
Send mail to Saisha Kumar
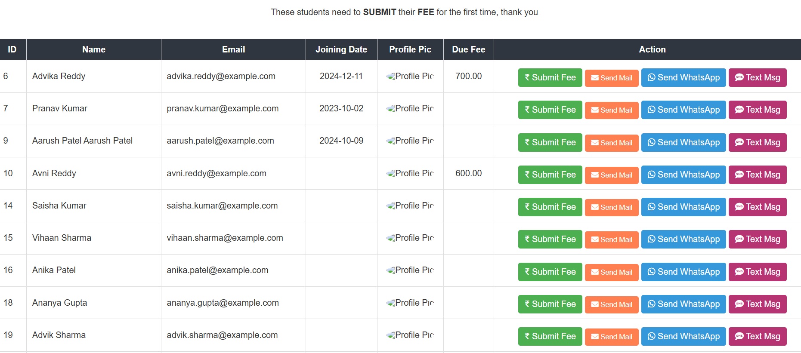coord(612,207)
